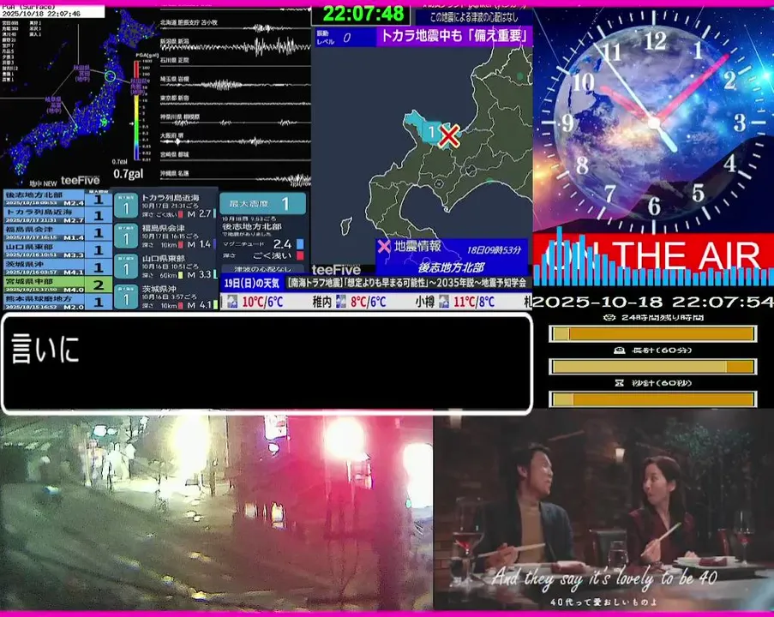Click the この地震による津波の心配はなし notice
The image size is (774, 617).
coord(473,17)
